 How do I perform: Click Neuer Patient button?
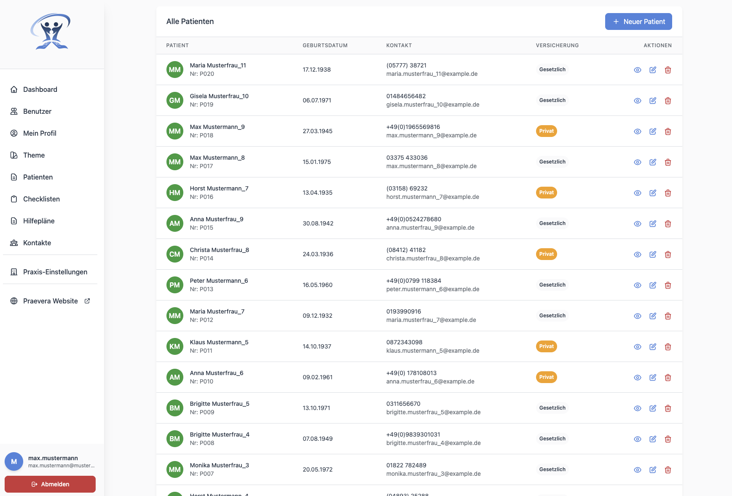[x=638, y=21]
